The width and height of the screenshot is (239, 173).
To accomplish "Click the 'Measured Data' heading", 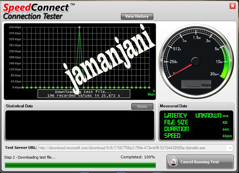I will (174, 106).
